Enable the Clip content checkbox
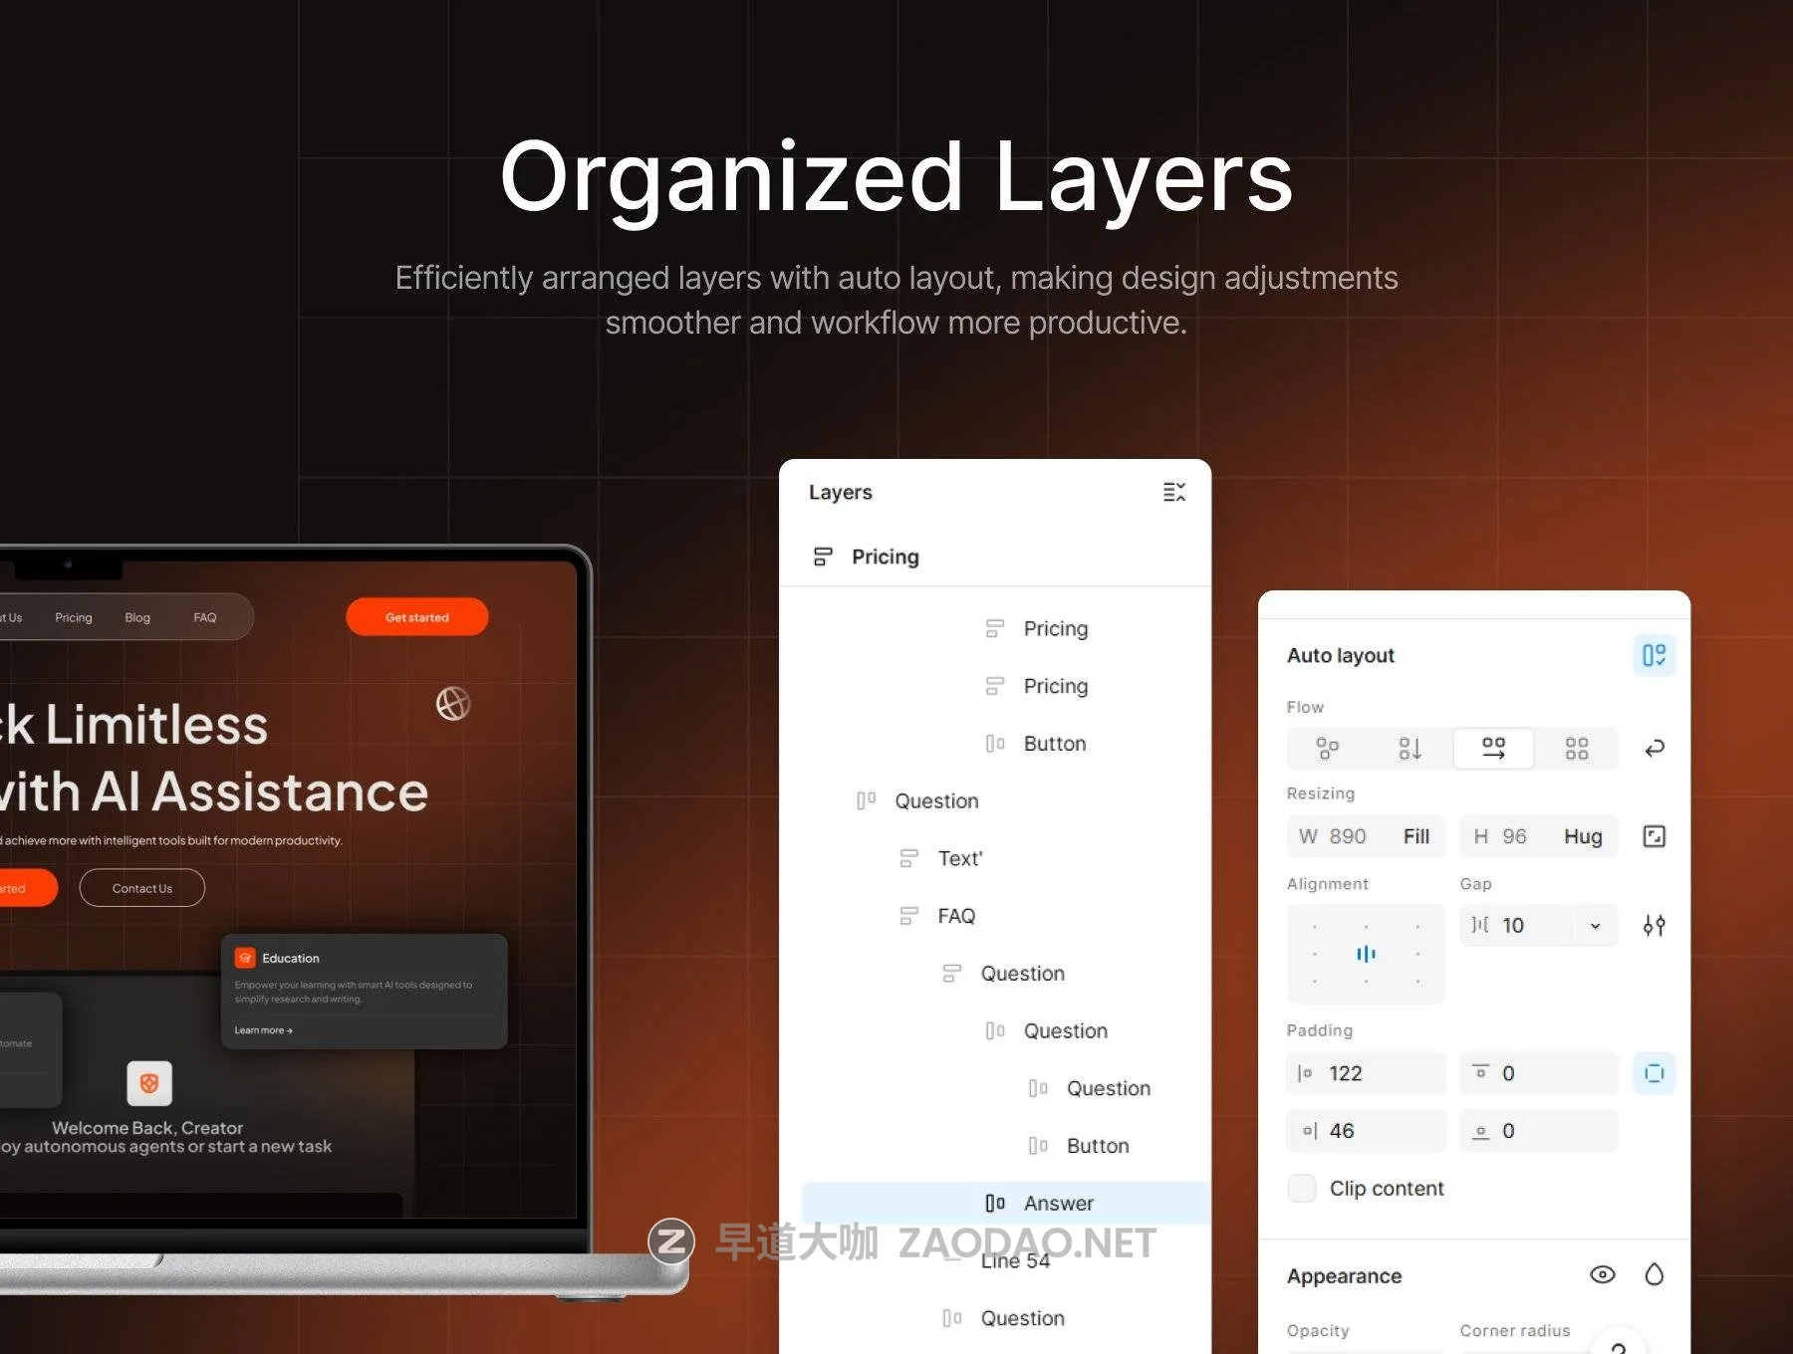Screen dimensions: 1793x1354 pyautogui.click(x=1302, y=1188)
